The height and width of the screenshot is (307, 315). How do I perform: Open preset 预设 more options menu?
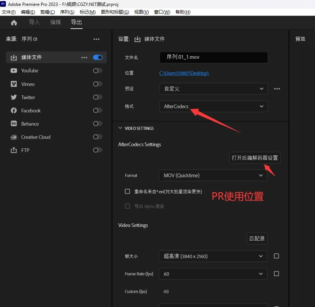click(x=277, y=89)
